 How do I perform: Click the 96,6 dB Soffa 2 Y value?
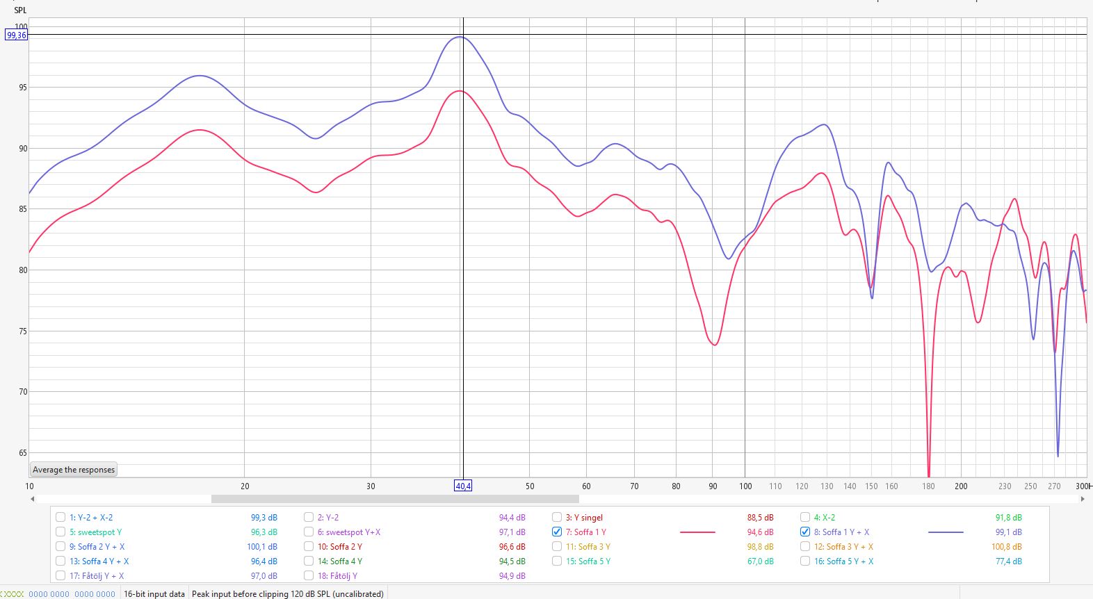(512, 547)
